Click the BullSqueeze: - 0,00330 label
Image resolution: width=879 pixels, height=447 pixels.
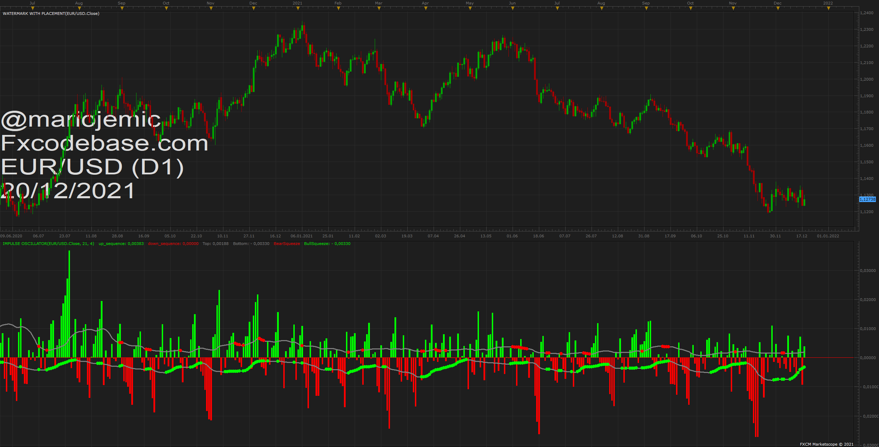click(x=327, y=244)
